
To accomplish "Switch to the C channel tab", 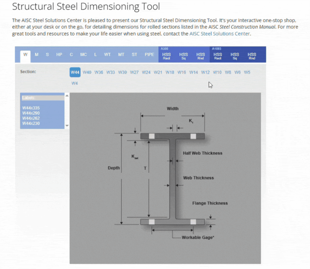I will tap(71, 55).
